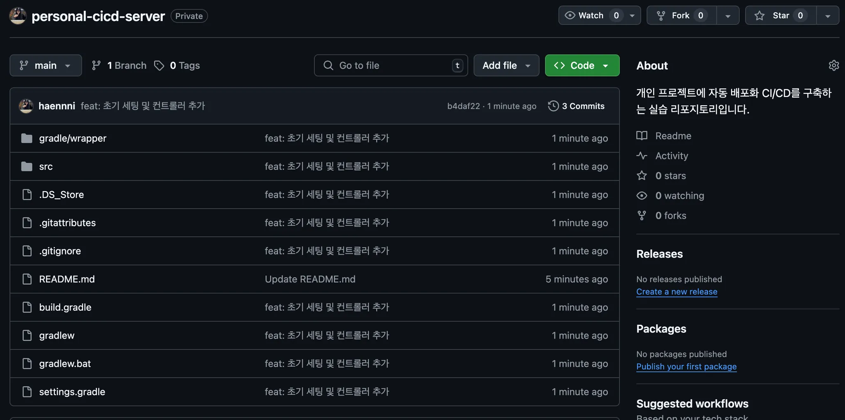Focus the Go to file search field

tap(391, 65)
